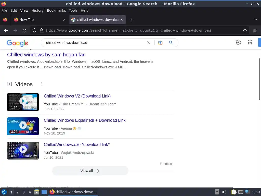Open the Google apps grid
This screenshot has width=261, height=196.
(x=250, y=42)
